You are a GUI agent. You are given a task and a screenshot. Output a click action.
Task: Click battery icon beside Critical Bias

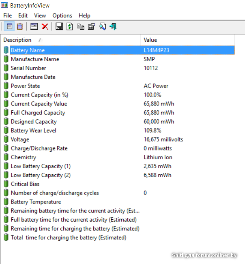click(6, 184)
